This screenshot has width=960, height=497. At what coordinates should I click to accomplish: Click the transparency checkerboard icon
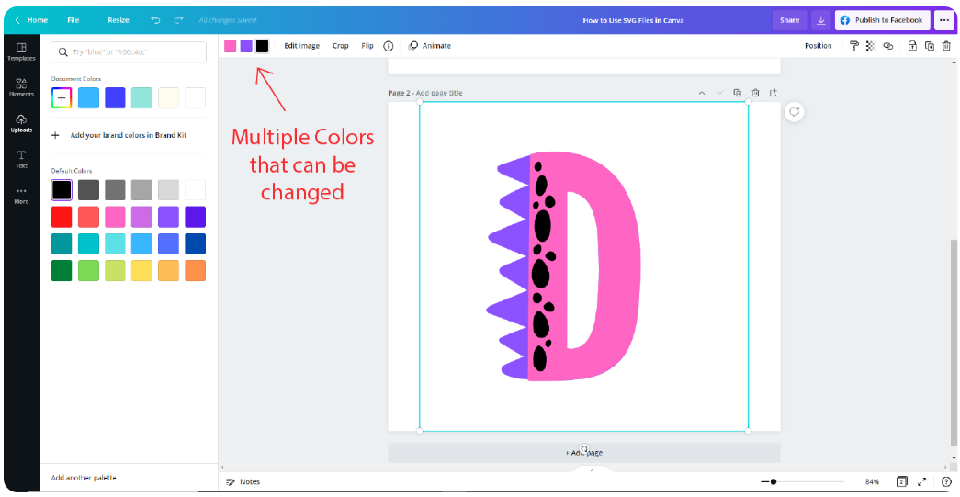pyautogui.click(x=870, y=46)
